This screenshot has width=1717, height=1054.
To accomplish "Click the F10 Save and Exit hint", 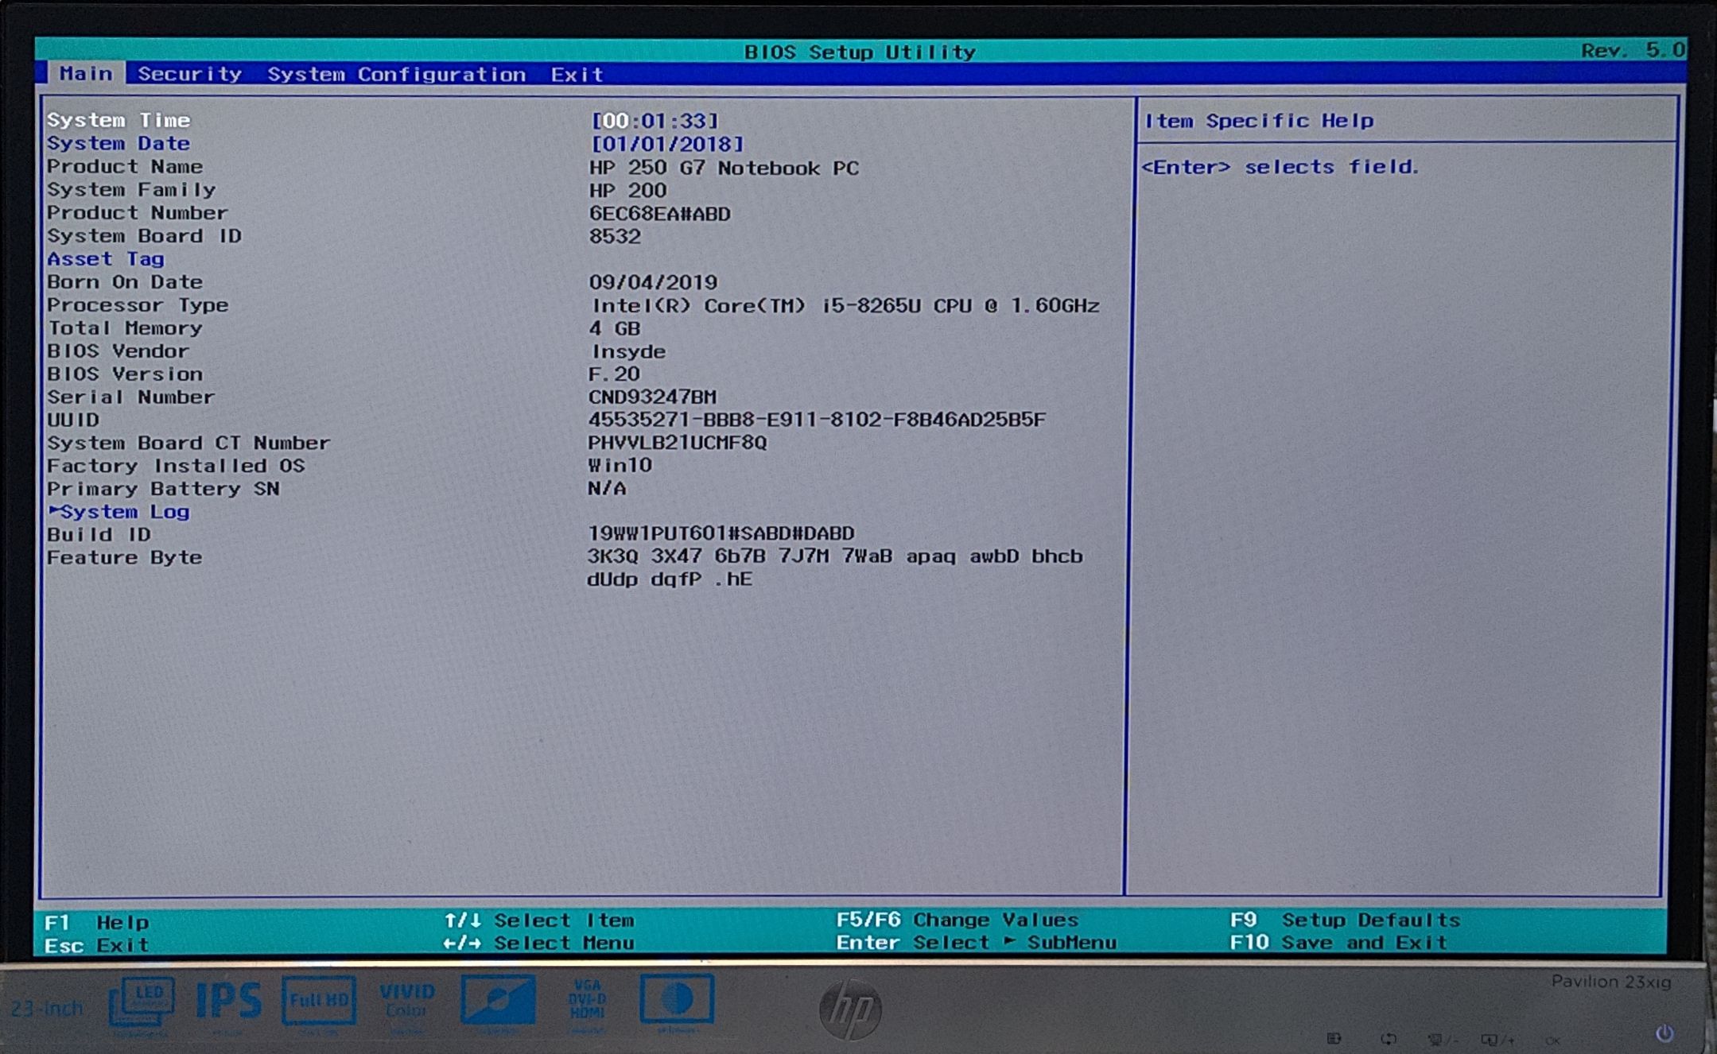I will (1339, 943).
